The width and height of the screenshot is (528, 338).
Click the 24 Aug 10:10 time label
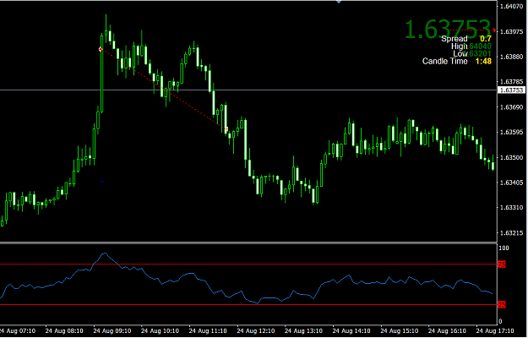pos(160,331)
